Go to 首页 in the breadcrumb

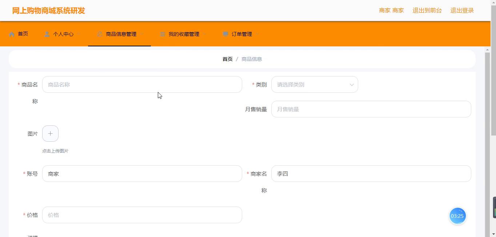tap(227, 59)
